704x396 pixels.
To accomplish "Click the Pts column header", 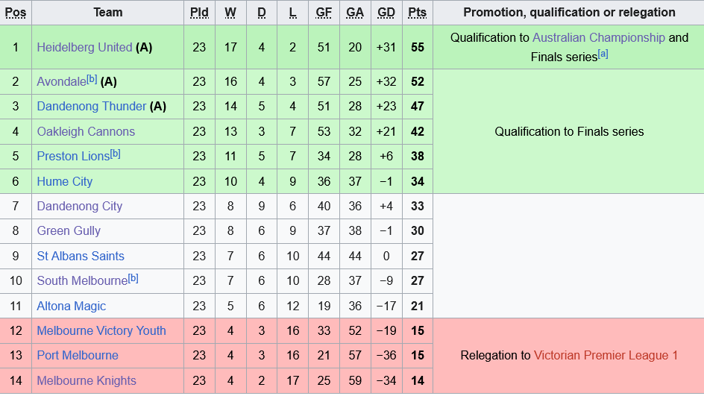I will click(417, 13).
